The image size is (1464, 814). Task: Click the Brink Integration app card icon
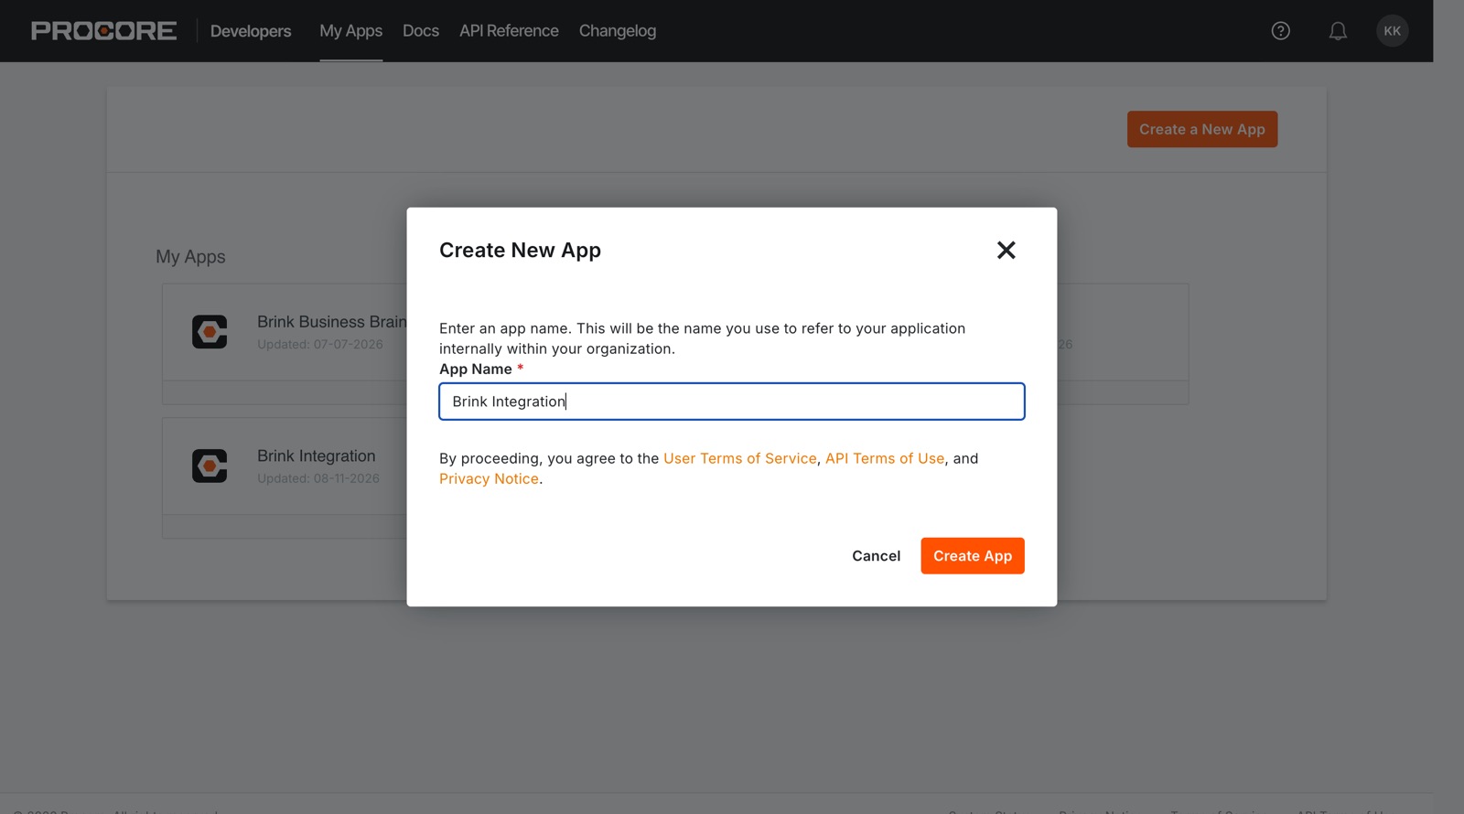pos(210,466)
